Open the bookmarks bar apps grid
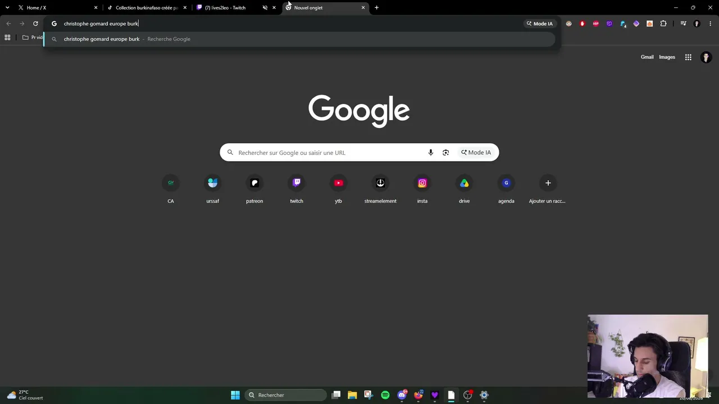The image size is (719, 404). [7, 38]
